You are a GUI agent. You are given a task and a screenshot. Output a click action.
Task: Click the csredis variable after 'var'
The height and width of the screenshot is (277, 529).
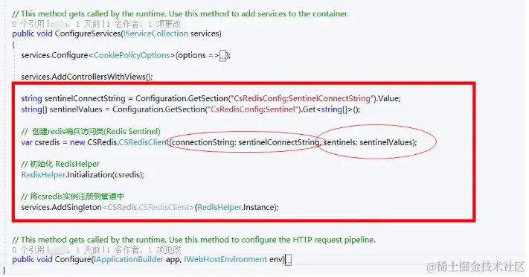[47, 142]
